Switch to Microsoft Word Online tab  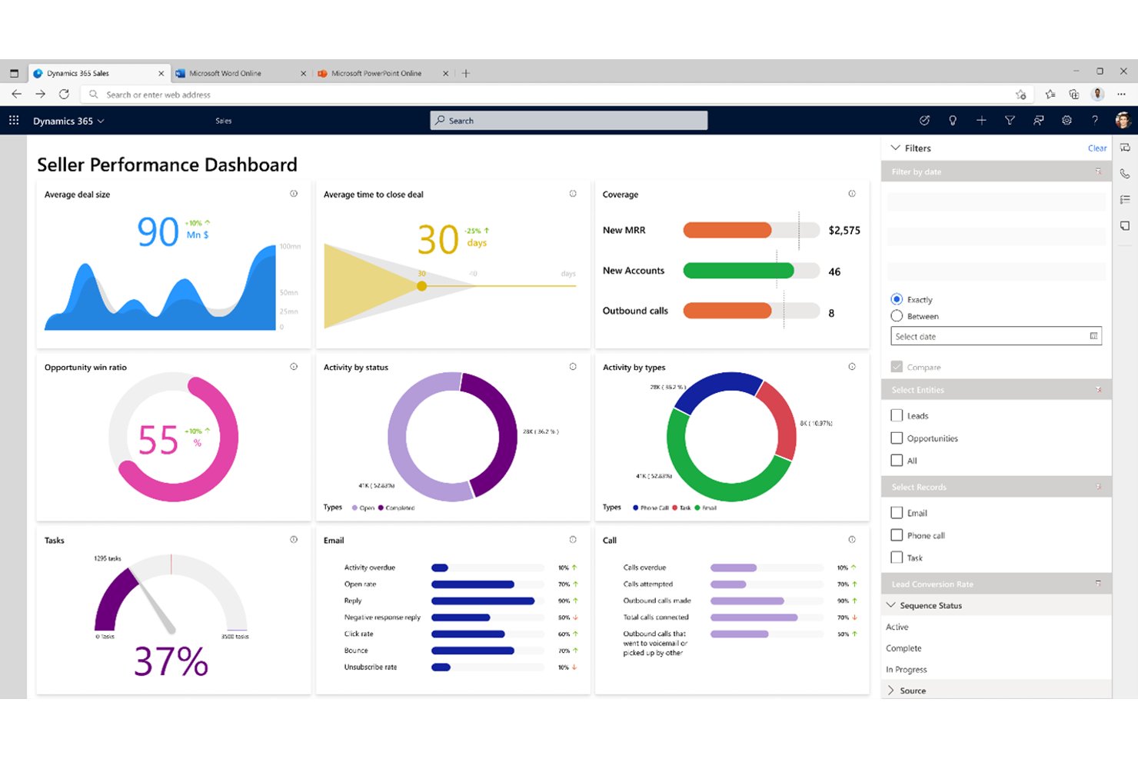point(241,74)
